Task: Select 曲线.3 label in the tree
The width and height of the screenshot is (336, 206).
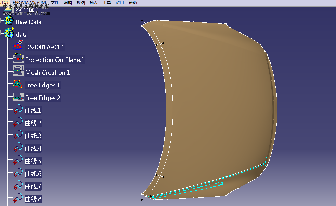Action: [33, 136]
